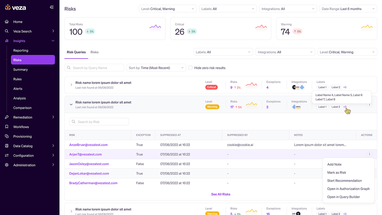Click the Home house icon
Viewport: 382px width, 215px height.
[x=7, y=22]
